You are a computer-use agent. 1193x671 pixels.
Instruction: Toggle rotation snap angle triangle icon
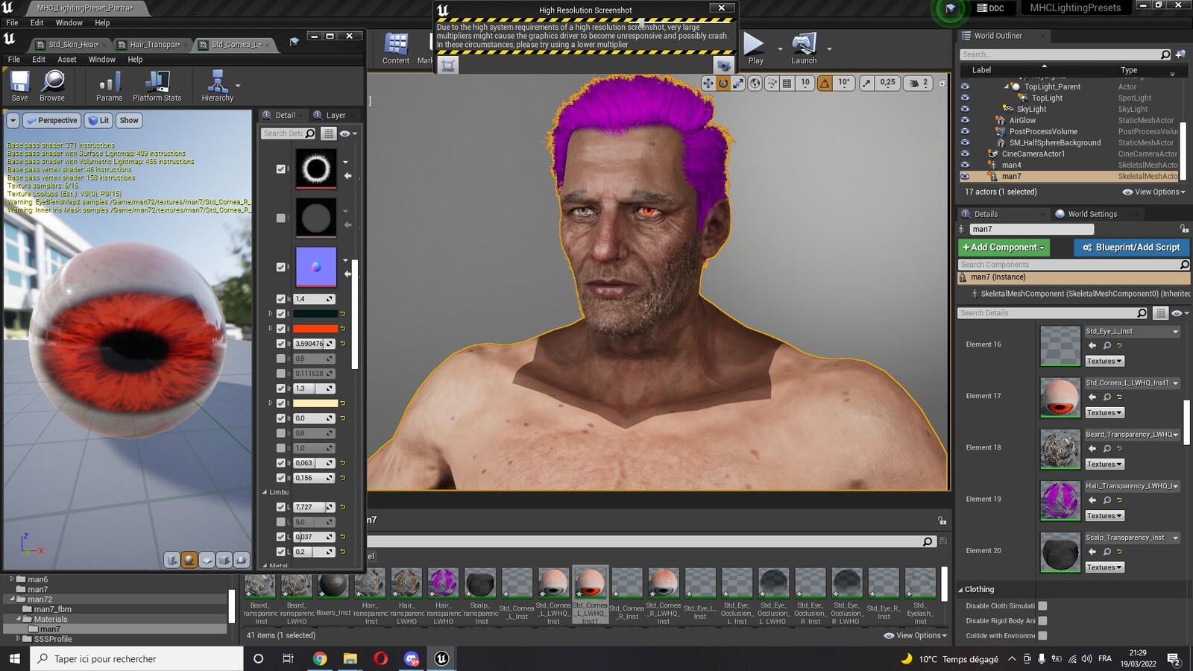click(x=825, y=84)
